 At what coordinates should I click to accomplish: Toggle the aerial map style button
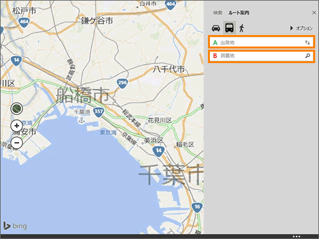click(x=17, y=109)
